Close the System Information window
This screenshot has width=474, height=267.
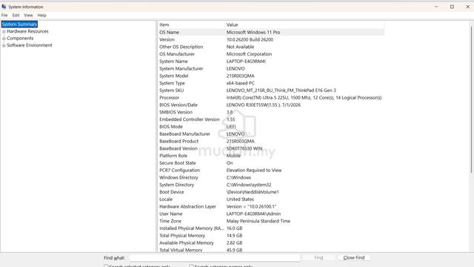467,7
